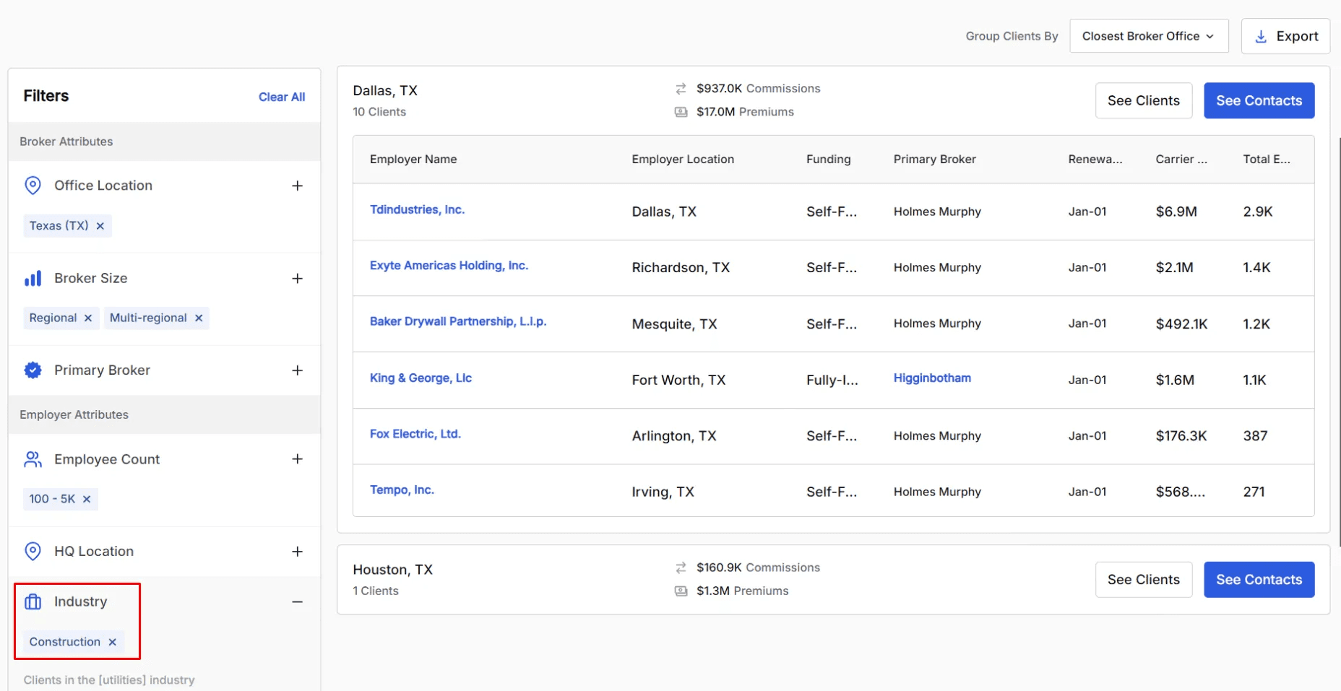Click the Broker Size bar chart icon
The image size is (1341, 691).
tap(33, 278)
